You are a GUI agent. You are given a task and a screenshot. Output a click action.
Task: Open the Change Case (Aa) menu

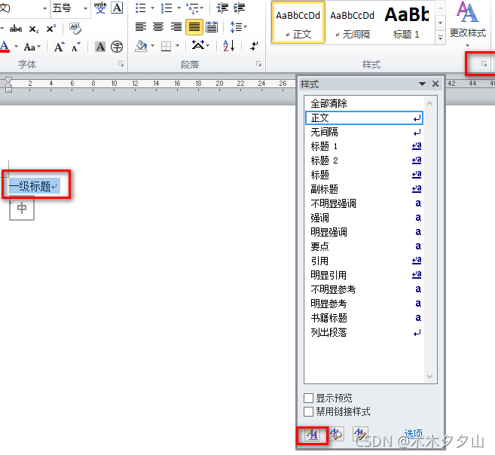32,47
